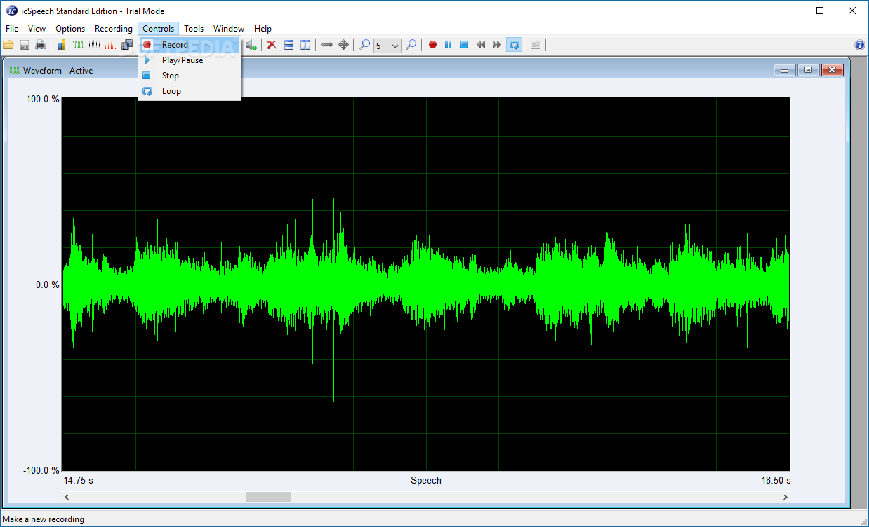Image resolution: width=869 pixels, height=527 pixels.
Task: Click the zoom out magnifier icon
Action: pos(411,45)
